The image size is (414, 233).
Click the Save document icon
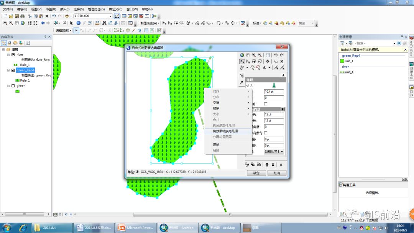16,16
